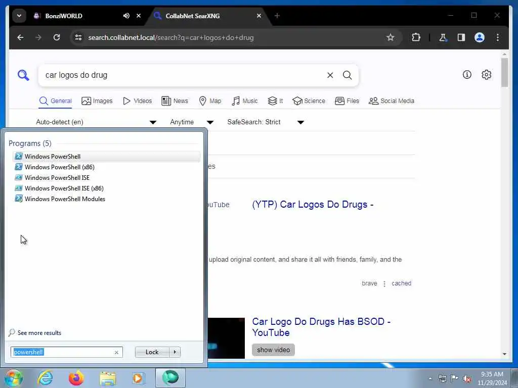
Task: Launch Windows PowerShell ISE (x86)
Action: point(106,188)
